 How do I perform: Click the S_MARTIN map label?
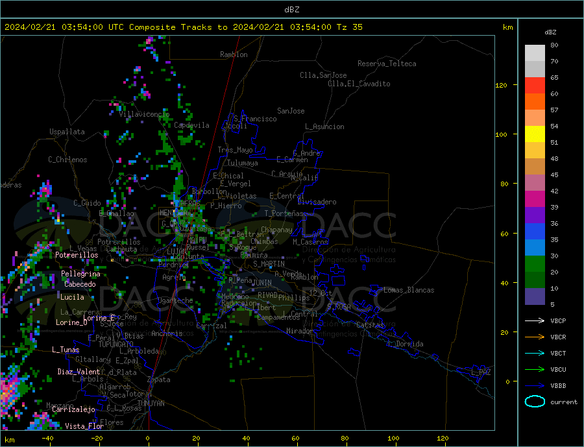(269, 264)
